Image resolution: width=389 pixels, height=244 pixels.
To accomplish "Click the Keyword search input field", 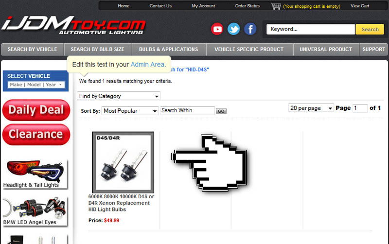I will pyautogui.click(x=311, y=29).
